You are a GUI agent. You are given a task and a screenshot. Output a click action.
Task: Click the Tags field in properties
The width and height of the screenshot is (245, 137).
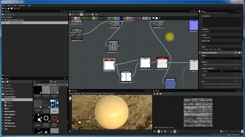222,49
